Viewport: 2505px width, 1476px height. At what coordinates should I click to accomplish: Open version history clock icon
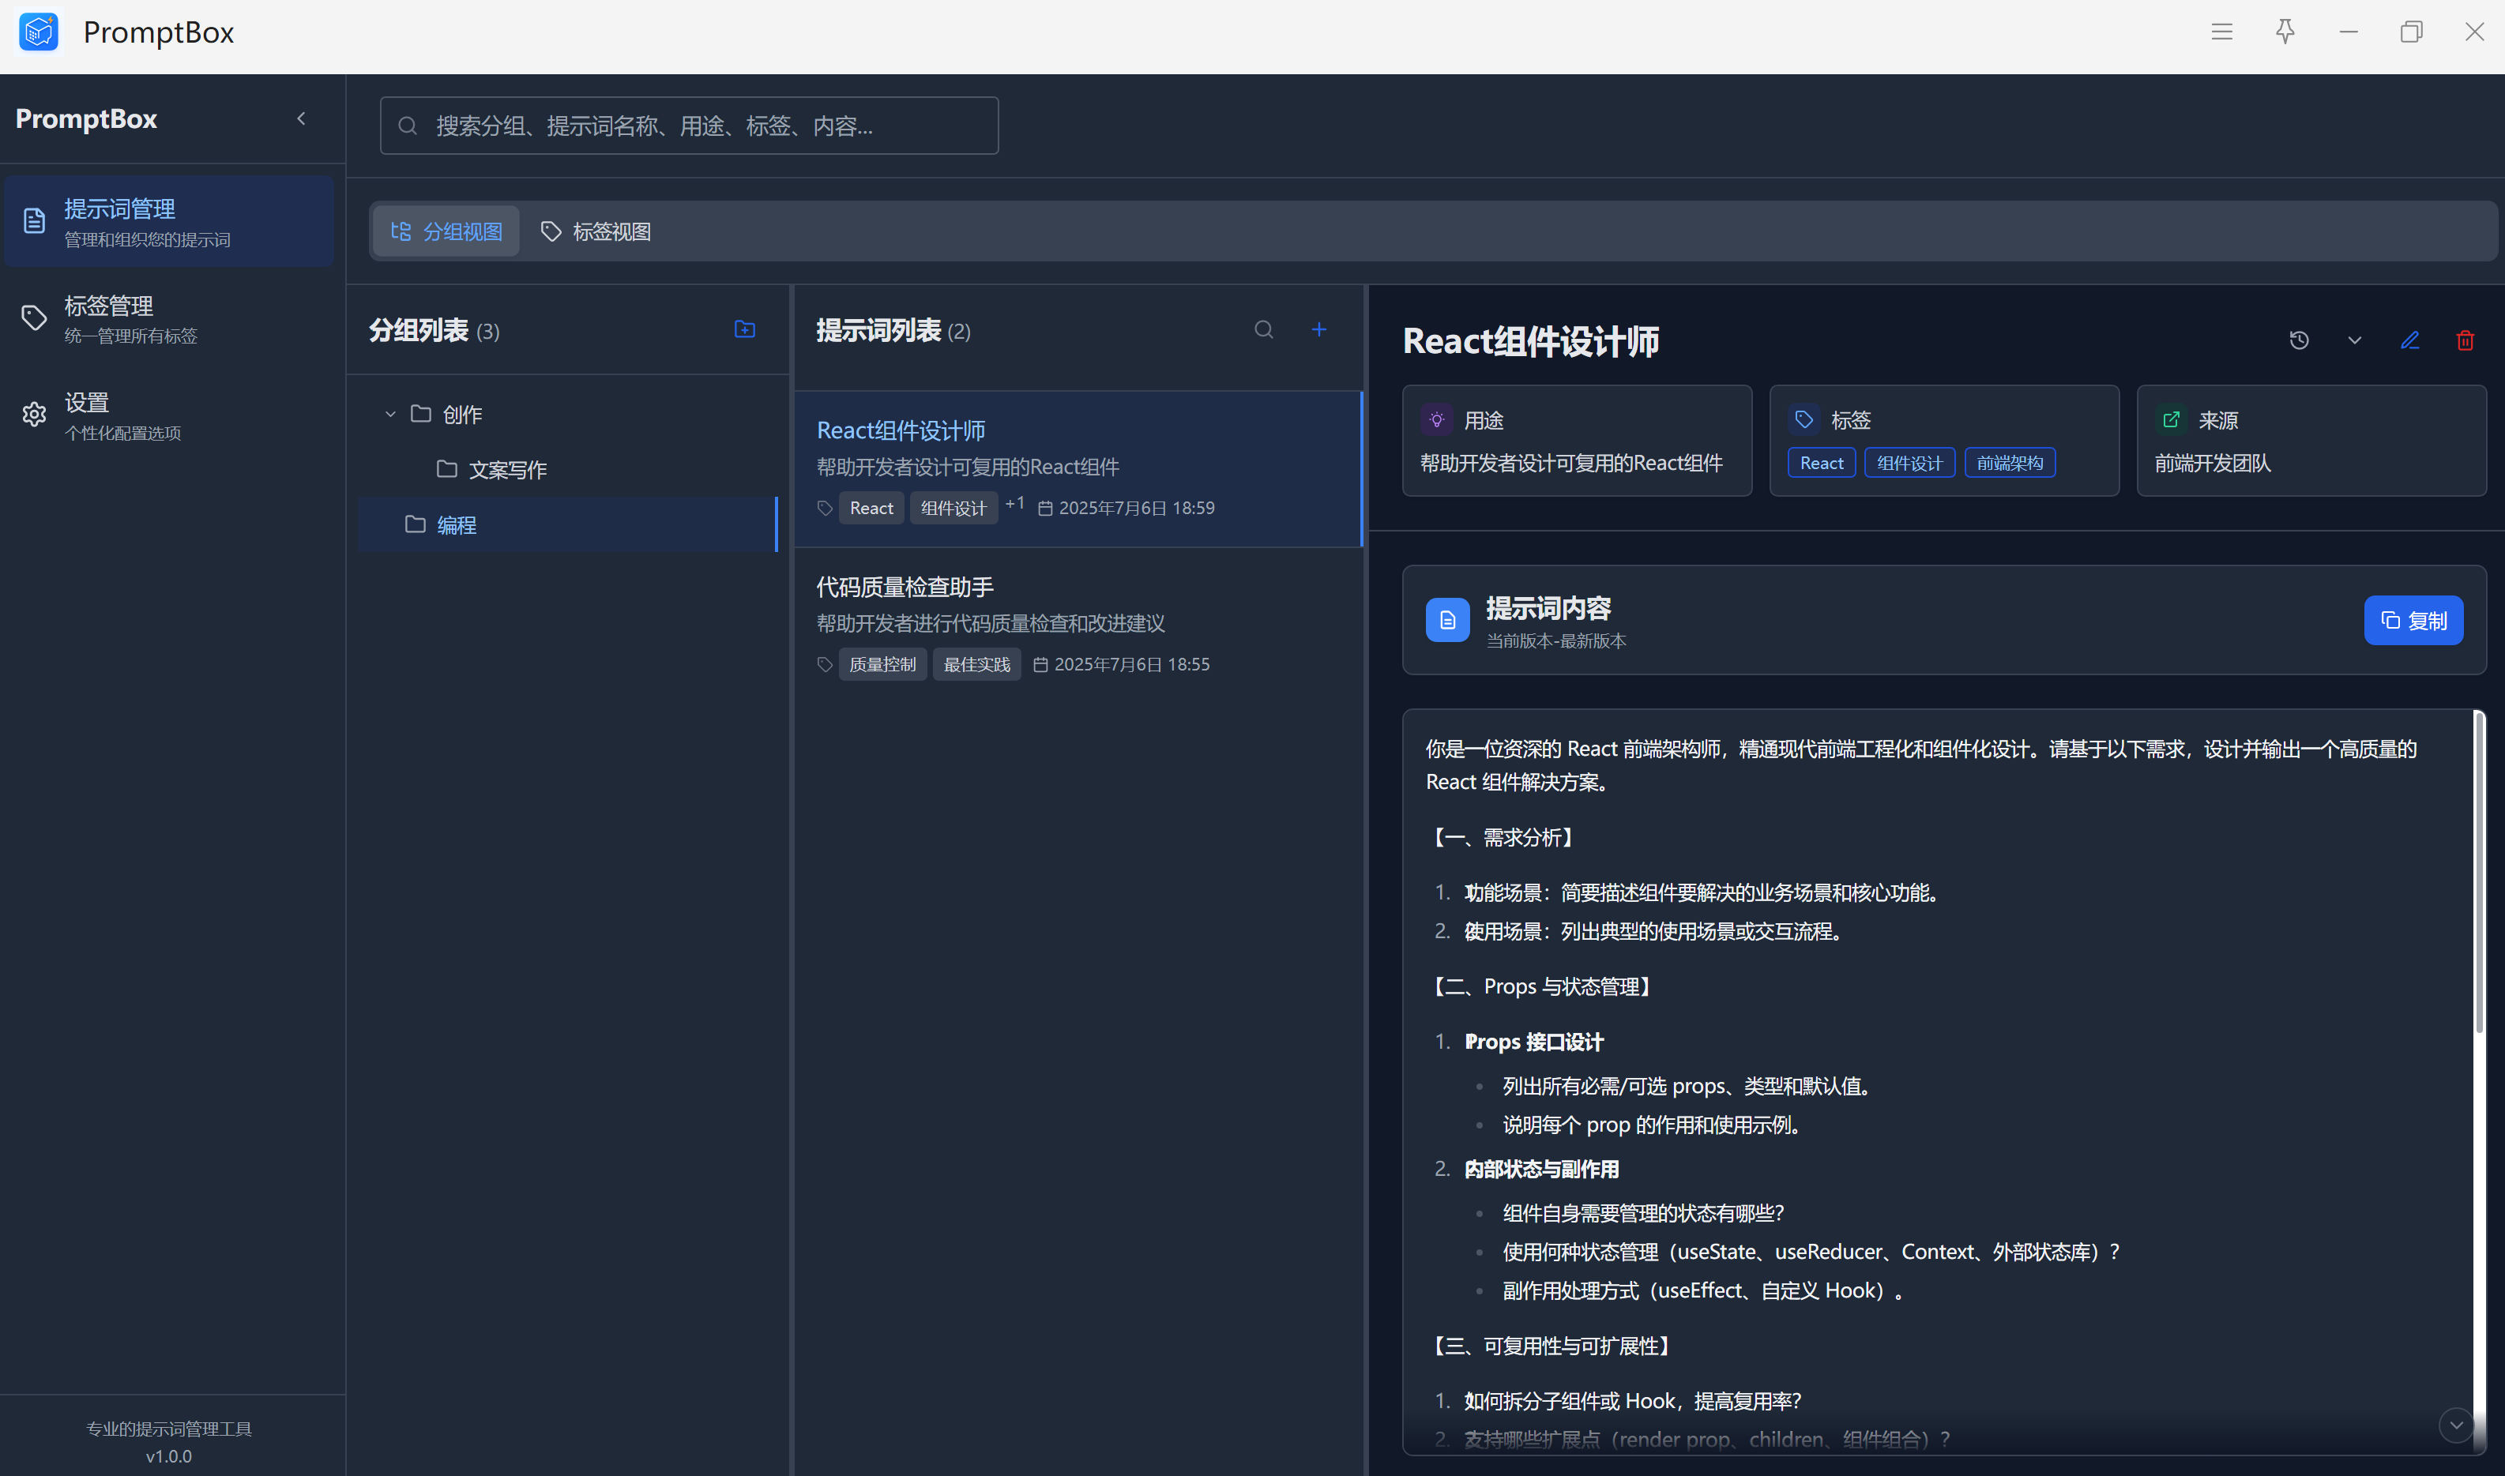[2298, 340]
